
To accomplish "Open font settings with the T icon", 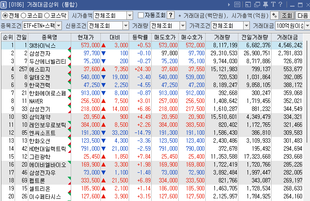I will tap(273, 4).
